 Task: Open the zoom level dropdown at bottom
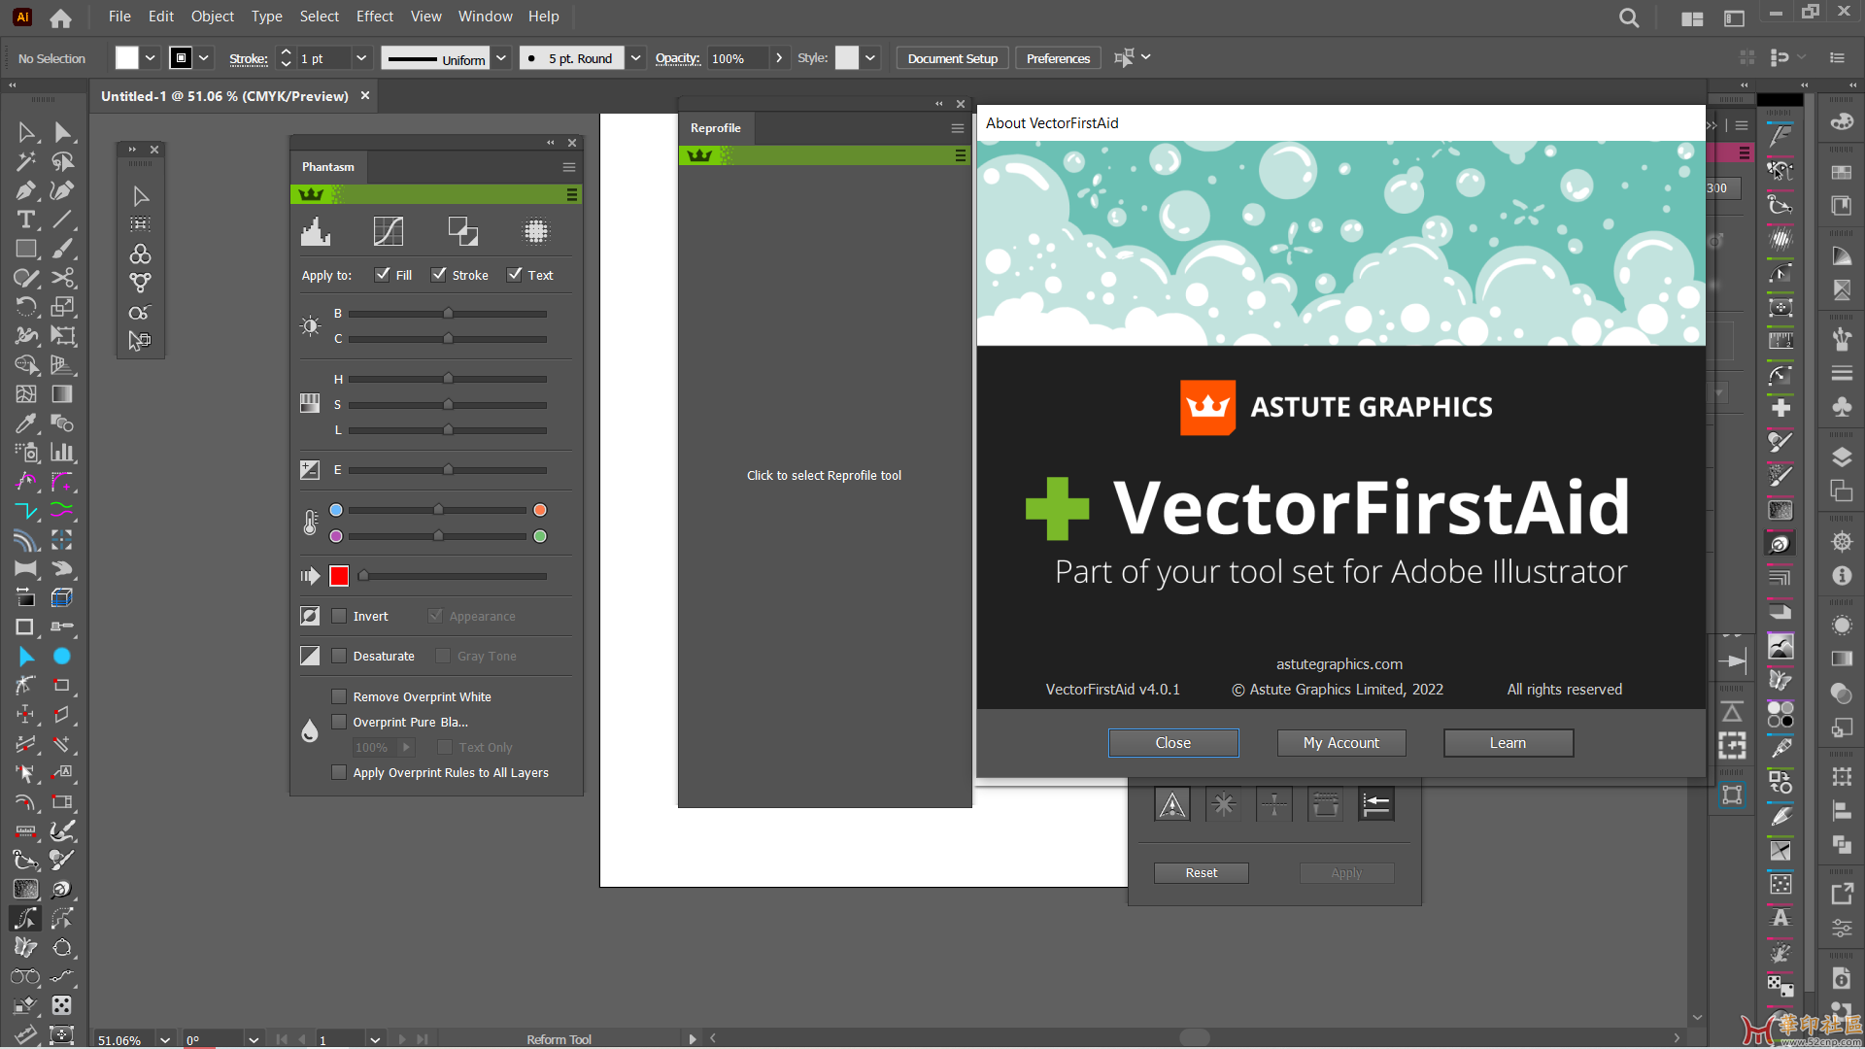(x=165, y=1039)
